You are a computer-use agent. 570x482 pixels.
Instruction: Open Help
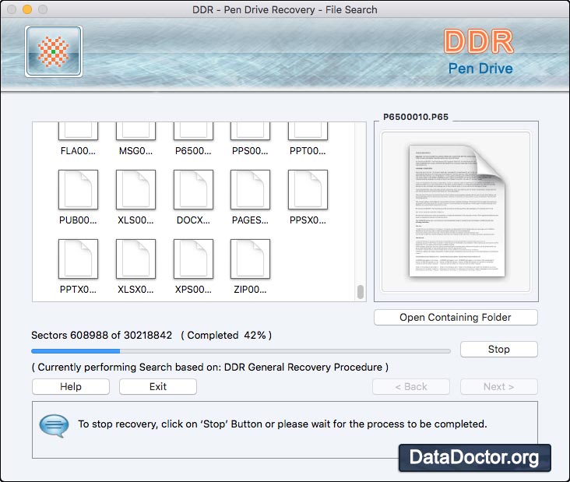pos(71,387)
